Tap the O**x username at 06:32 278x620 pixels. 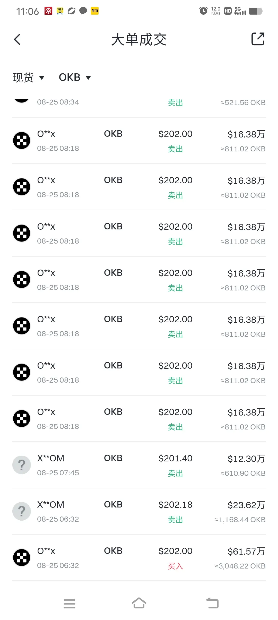click(x=46, y=551)
